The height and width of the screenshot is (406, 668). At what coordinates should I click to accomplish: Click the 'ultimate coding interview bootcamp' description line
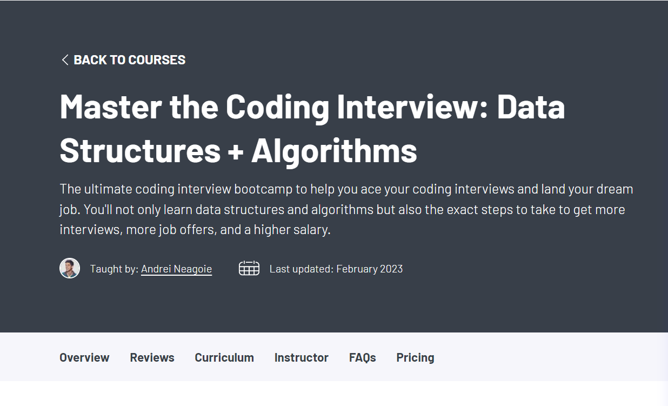(x=346, y=189)
